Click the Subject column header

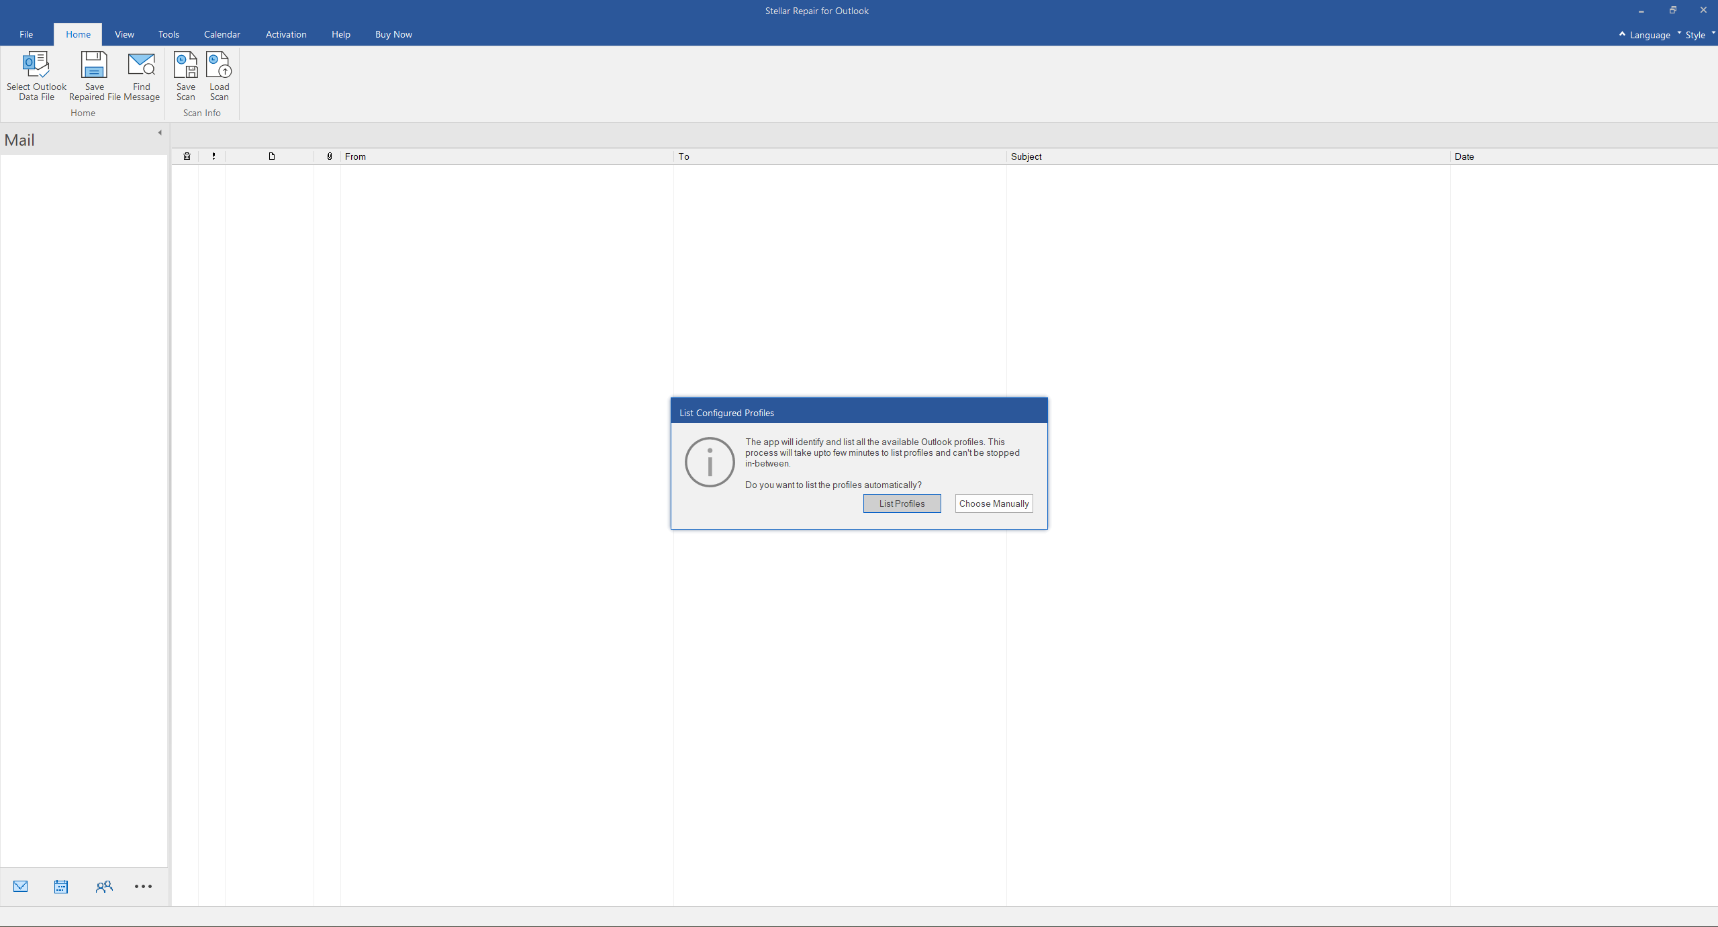[x=1027, y=156]
